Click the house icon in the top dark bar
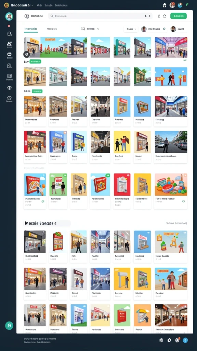The image size is (197, 351). click(165, 5)
